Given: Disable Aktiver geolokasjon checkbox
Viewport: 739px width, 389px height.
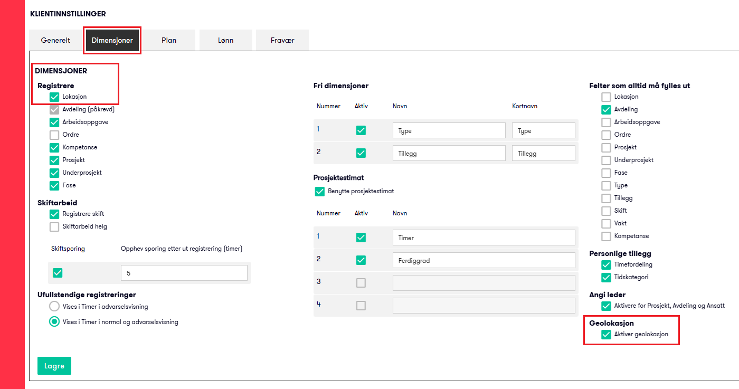Looking at the screenshot, I should pyautogui.click(x=606, y=335).
